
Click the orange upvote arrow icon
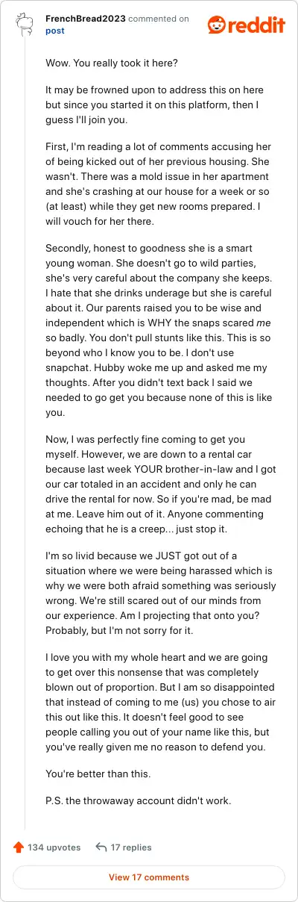pos(19,847)
